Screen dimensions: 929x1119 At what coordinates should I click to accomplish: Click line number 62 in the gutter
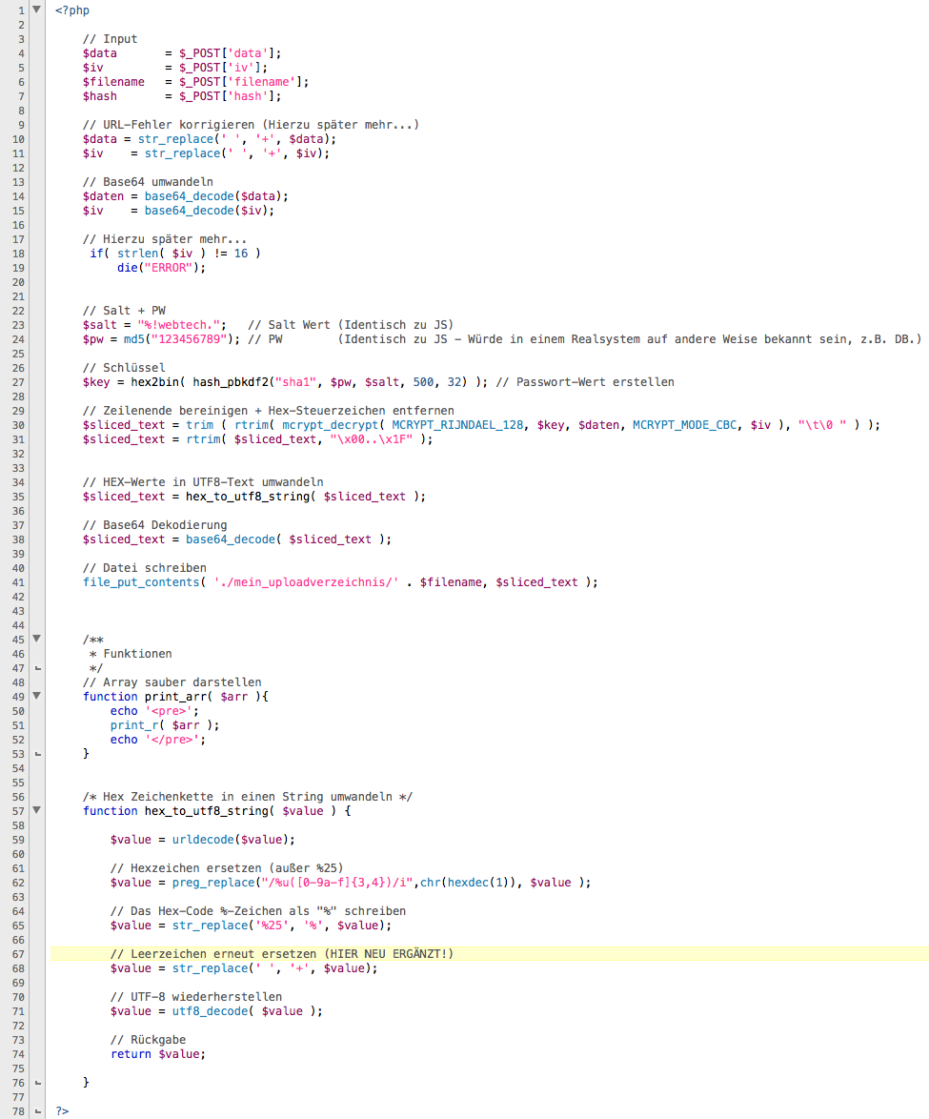(18, 883)
